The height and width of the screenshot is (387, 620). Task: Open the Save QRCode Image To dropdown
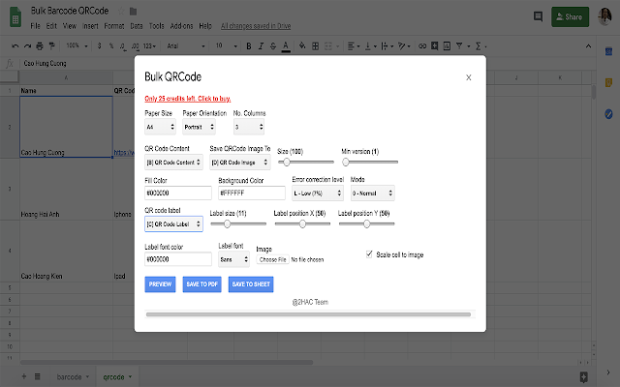point(240,163)
